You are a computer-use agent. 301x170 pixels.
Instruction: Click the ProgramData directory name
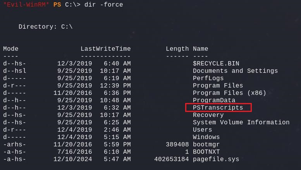pyautogui.click(x=214, y=100)
